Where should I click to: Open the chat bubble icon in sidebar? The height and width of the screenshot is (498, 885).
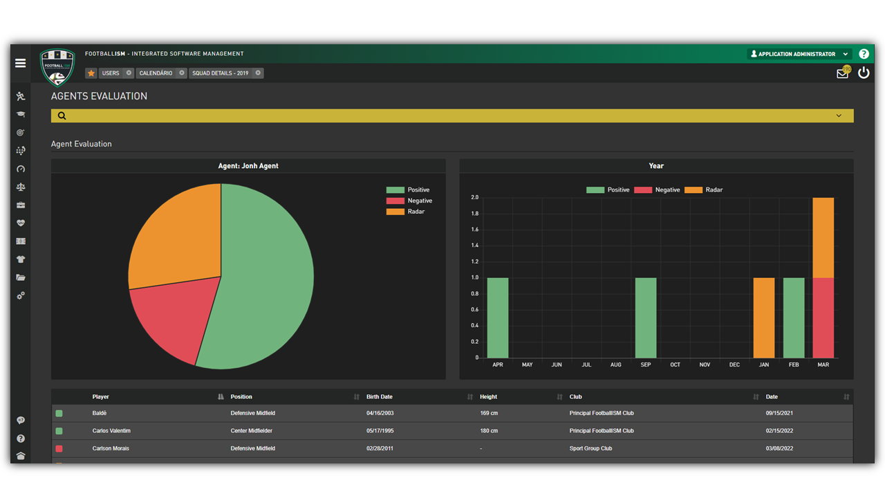coord(21,421)
